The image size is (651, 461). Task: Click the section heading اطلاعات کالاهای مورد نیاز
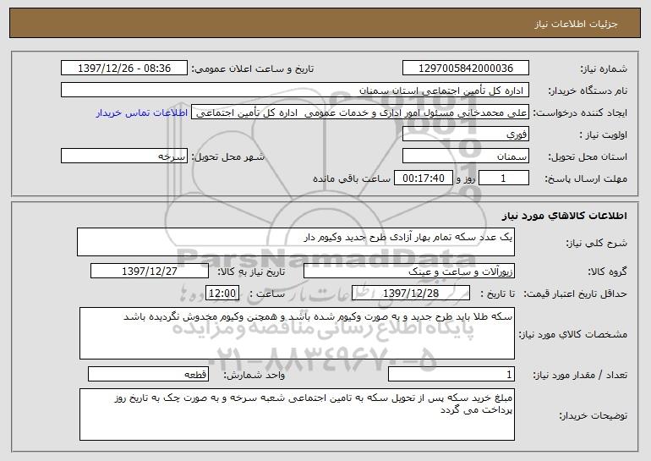(x=564, y=216)
